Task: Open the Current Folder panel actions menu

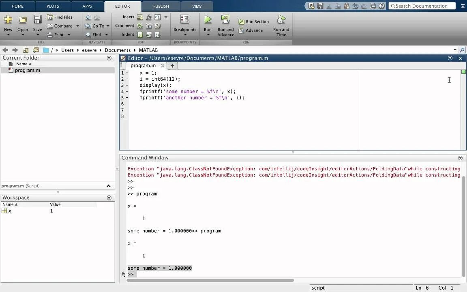Action: [109, 58]
